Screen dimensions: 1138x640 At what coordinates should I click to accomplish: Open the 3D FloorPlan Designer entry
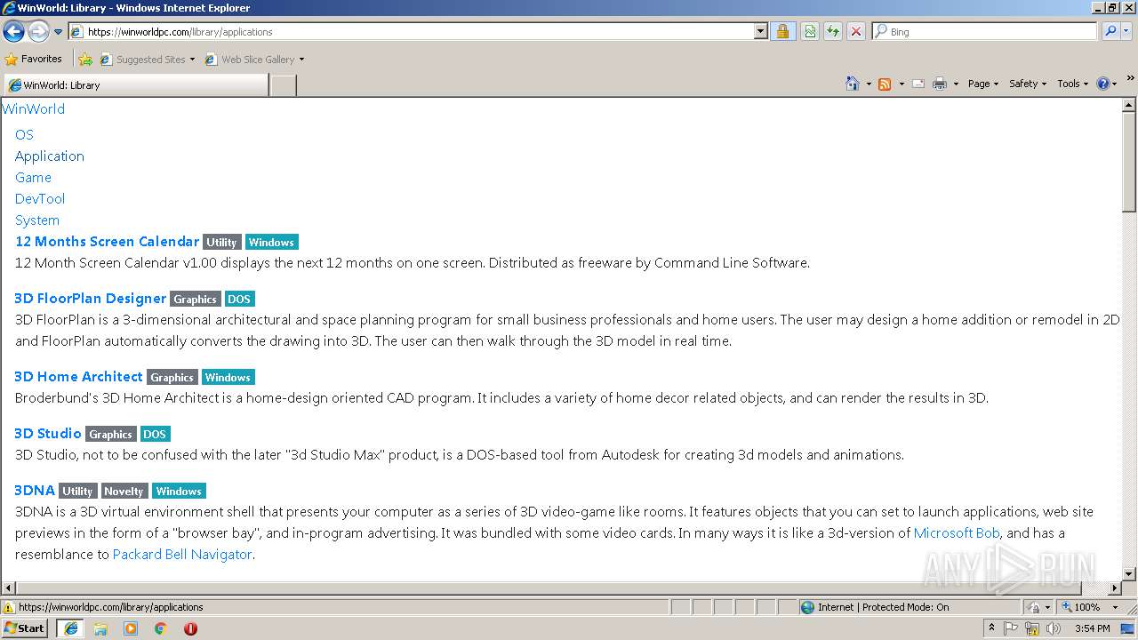[x=91, y=299]
